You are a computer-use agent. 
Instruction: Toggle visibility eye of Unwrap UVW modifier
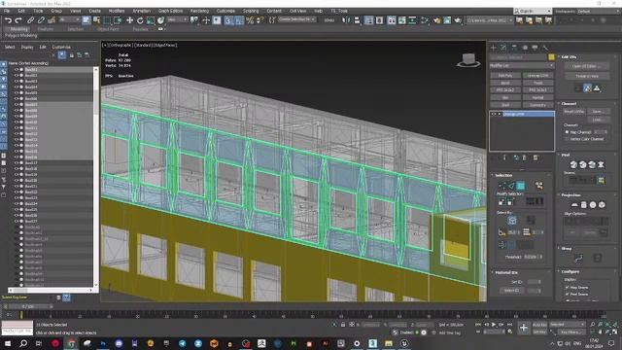point(493,114)
